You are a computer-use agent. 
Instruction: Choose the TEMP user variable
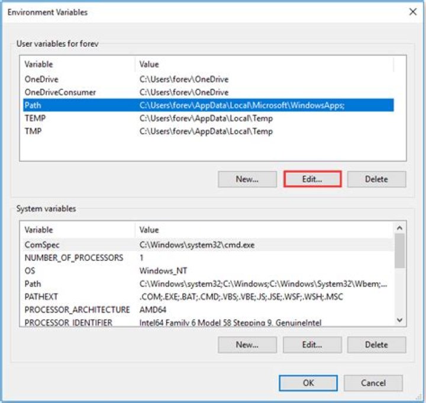click(x=35, y=118)
